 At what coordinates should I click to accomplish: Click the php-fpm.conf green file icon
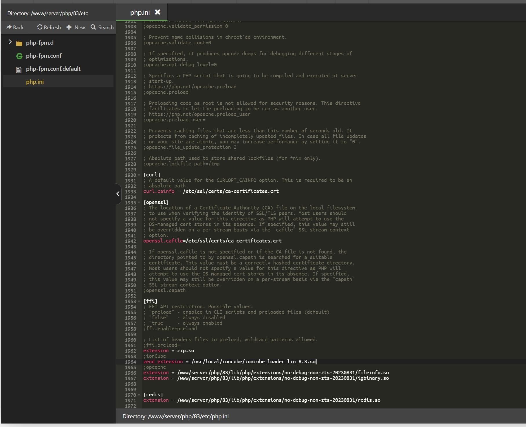19,56
